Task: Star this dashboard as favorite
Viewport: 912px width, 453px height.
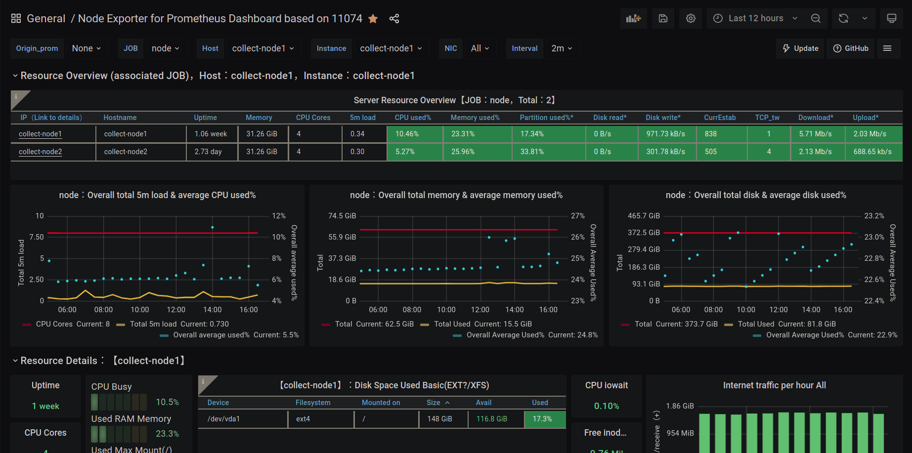Action: 373,19
